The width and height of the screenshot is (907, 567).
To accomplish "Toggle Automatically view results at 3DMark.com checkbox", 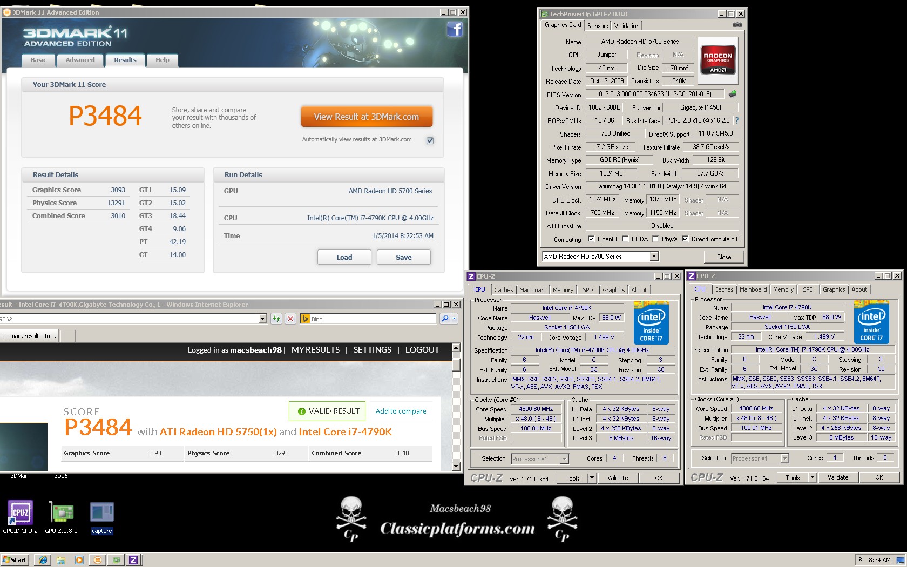I will coord(430,140).
